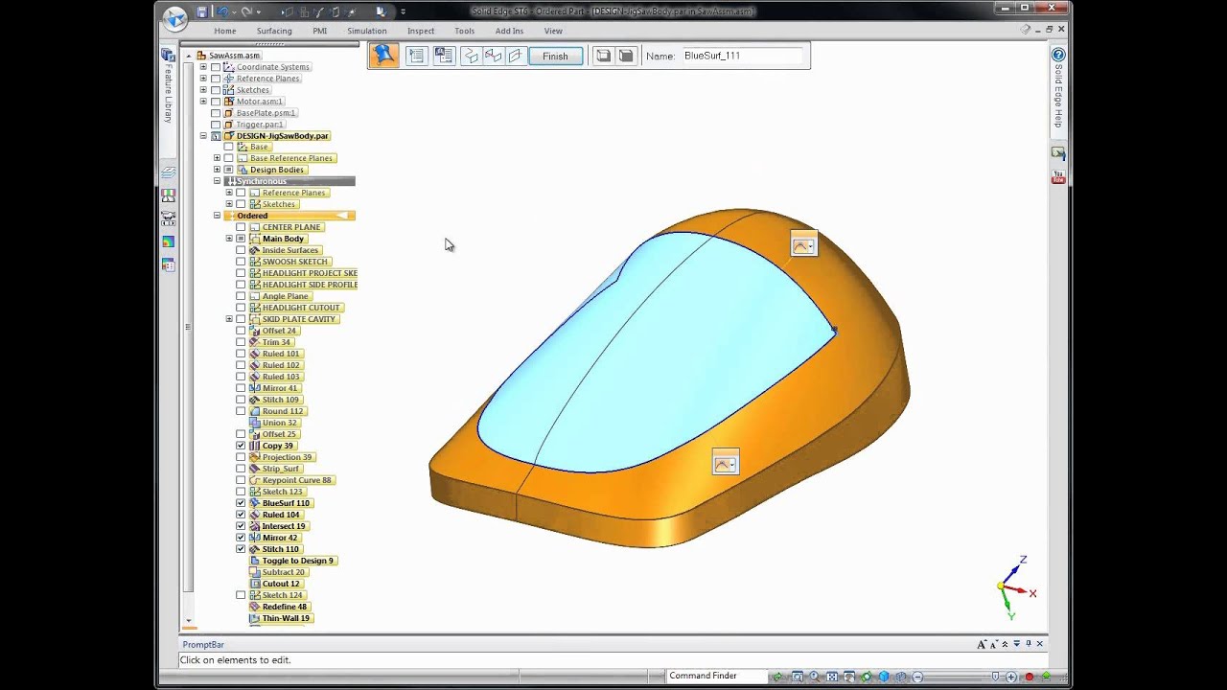
Task: Click the Solid Edge application button
Action: [x=174, y=17]
